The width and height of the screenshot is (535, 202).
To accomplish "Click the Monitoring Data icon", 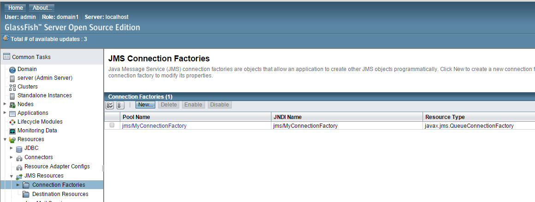I will [12, 131].
